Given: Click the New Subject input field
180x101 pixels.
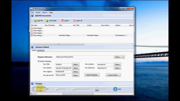Looking at the screenshot, I should point(64,72).
